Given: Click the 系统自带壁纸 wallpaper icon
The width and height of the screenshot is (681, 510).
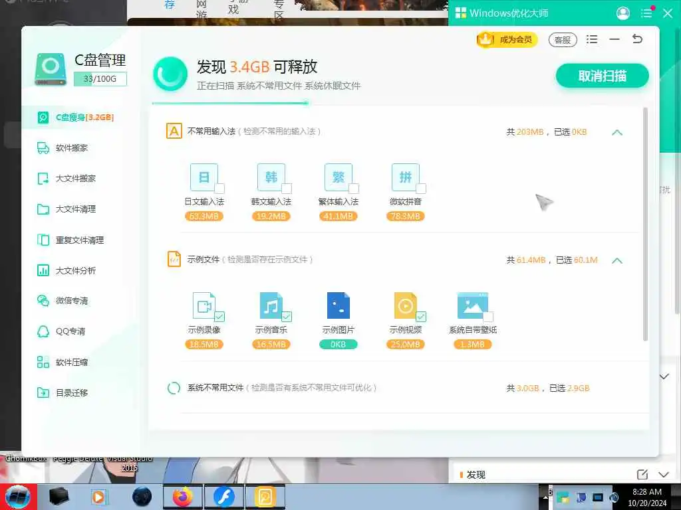Looking at the screenshot, I should [473, 305].
